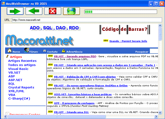Click the vertical scrollbar down arrow
This screenshot has width=165, height=119.
160,113
